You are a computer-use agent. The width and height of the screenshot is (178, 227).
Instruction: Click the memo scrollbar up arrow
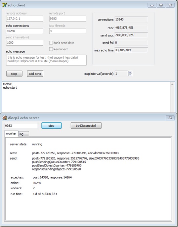[x=172, y=84]
